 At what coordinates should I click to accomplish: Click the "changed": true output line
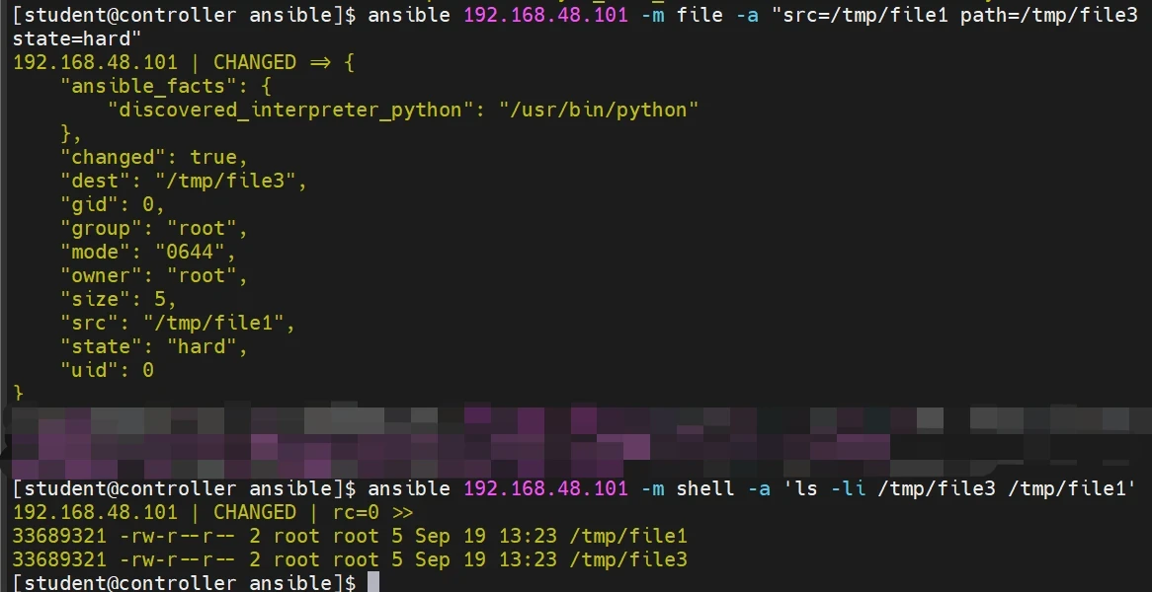coord(153,157)
